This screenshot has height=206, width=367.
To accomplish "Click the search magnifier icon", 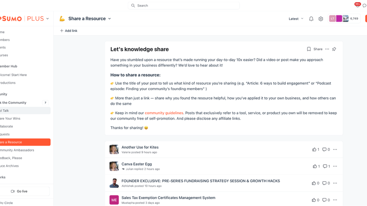I will (x=133, y=6).
